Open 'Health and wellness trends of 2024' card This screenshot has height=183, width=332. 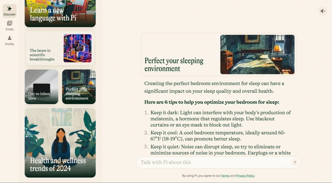(60, 143)
